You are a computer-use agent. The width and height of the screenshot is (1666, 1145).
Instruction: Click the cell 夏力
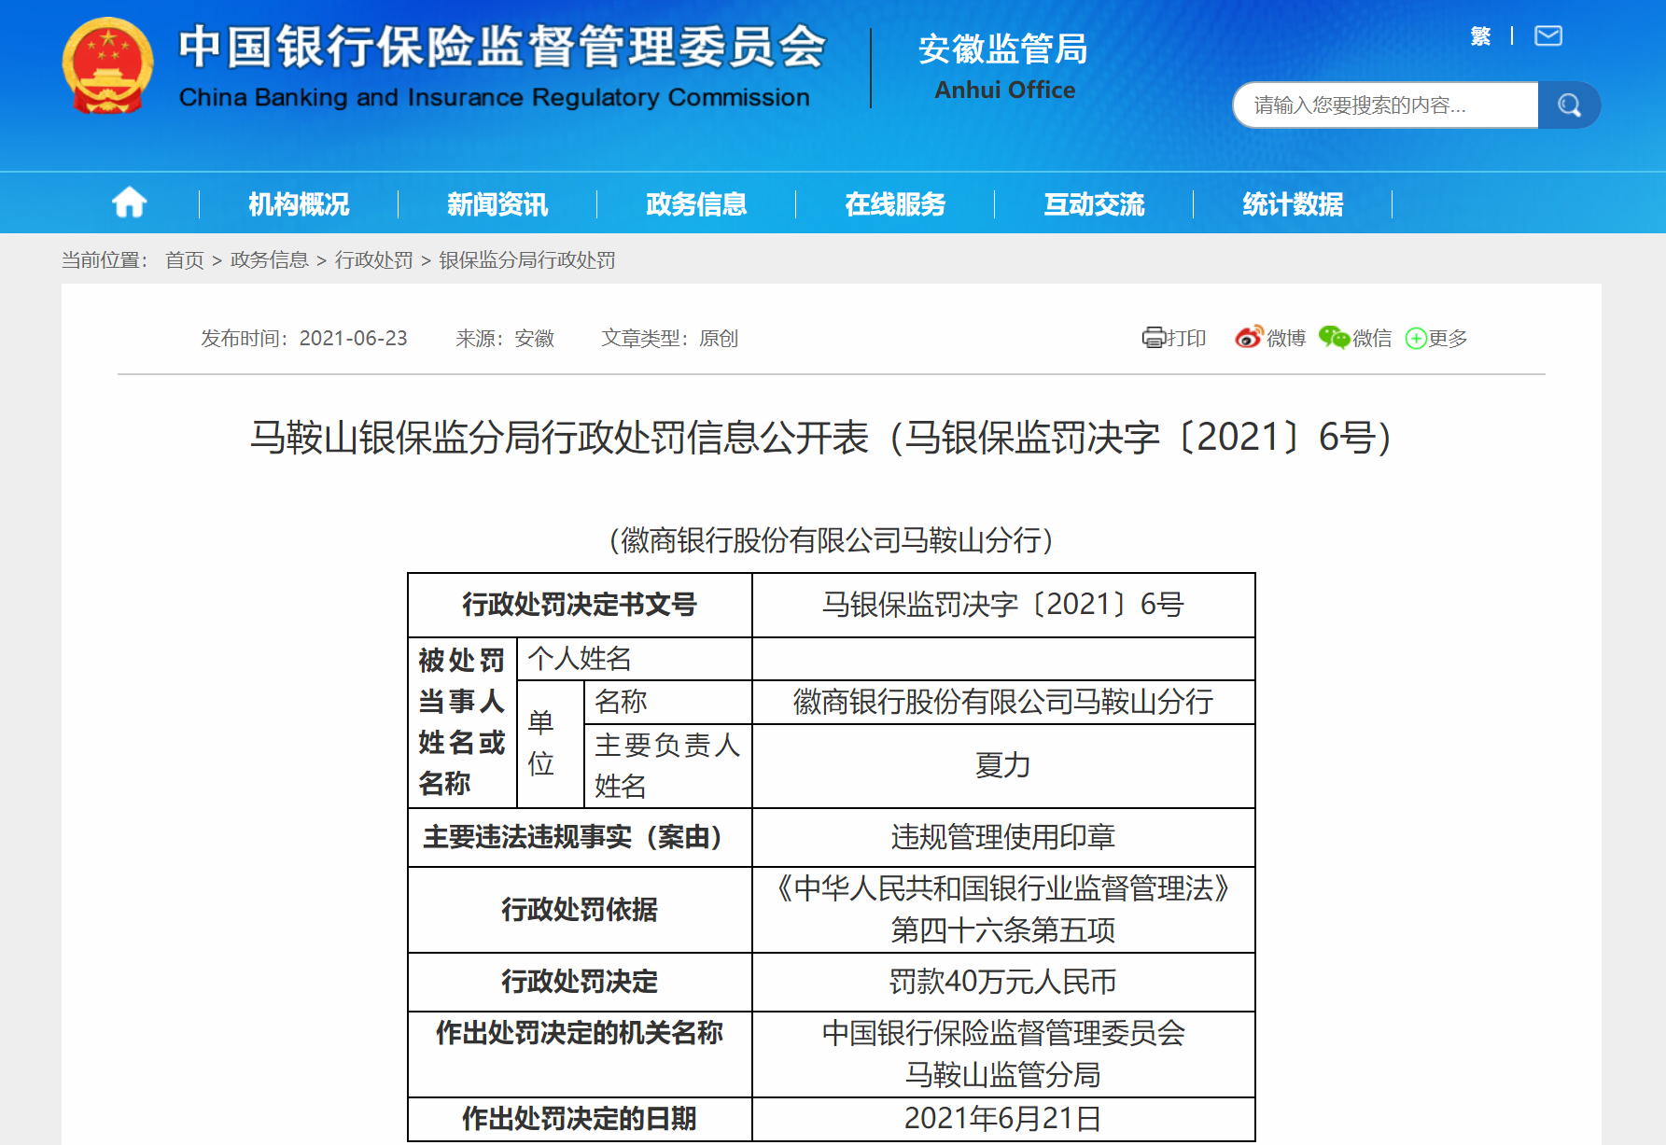pos(1003,766)
